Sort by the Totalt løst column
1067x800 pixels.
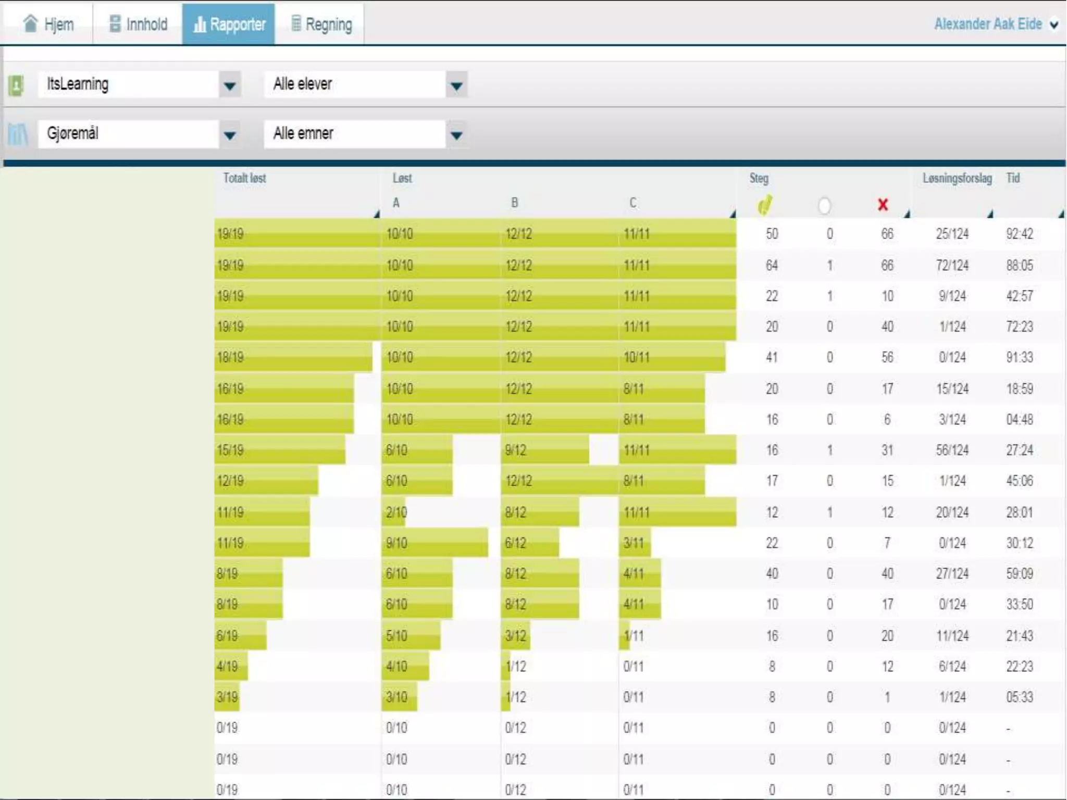click(244, 178)
